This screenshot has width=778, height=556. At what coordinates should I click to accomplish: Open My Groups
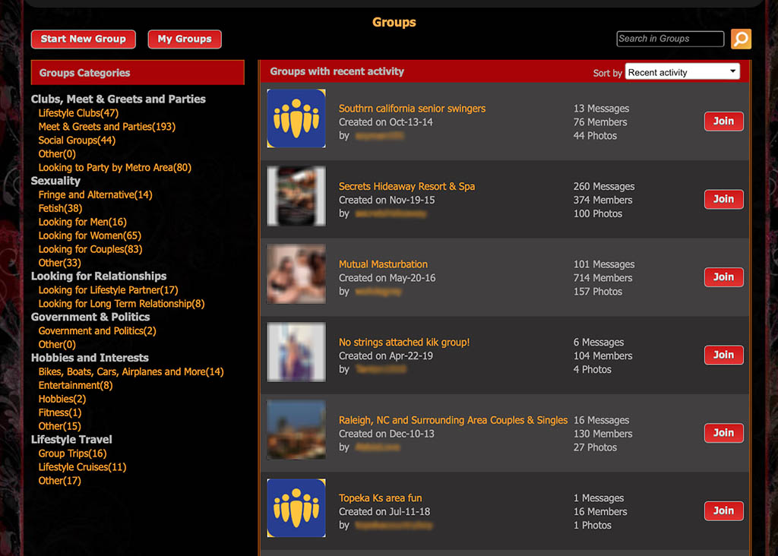[184, 39]
